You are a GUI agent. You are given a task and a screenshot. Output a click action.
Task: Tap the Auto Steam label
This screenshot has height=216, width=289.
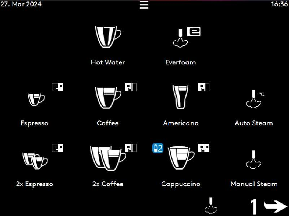254,123
